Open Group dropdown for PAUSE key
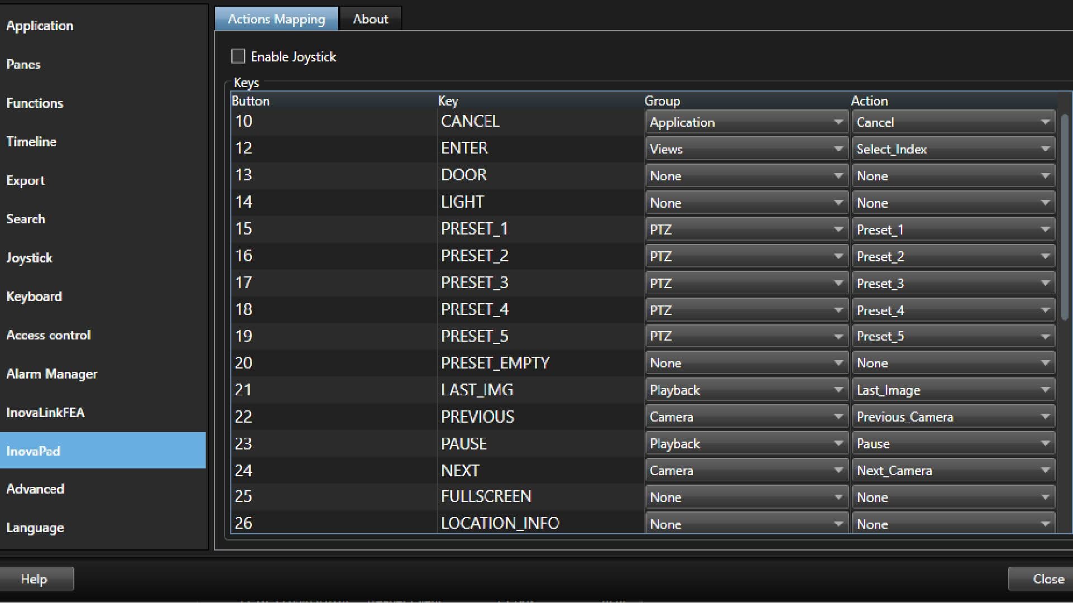Screen dimensions: 1073x603 (746, 444)
